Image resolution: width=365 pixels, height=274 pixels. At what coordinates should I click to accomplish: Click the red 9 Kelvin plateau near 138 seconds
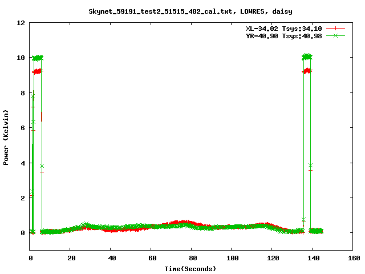tap(307, 71)
